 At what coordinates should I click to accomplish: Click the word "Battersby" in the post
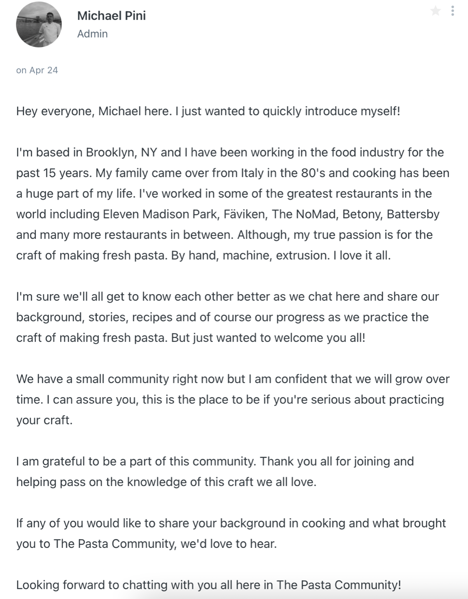(x=413, y=214)
